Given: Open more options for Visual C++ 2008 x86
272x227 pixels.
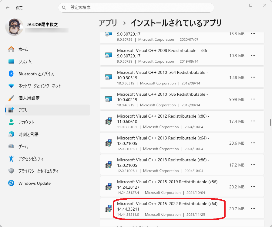Looking at the screenshot, I should (253, 55).
